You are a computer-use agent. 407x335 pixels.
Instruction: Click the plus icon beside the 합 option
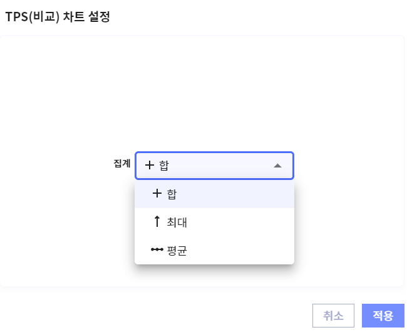click(157, 194)
